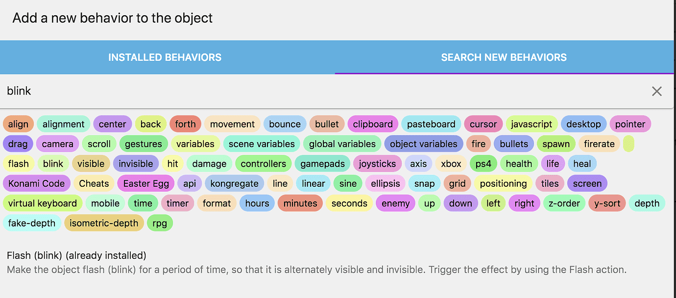The height and width of the screenshot is (298, 676).
Task: Open the Flash (blink) behavior result
Action: click(76, 255)
